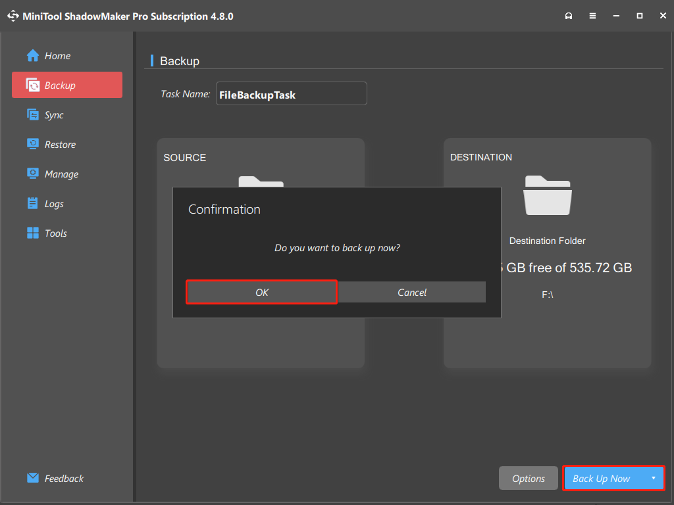
Task: Click the FileBackupTask name field
Action: pyautogui.click(x=292, y=93)
